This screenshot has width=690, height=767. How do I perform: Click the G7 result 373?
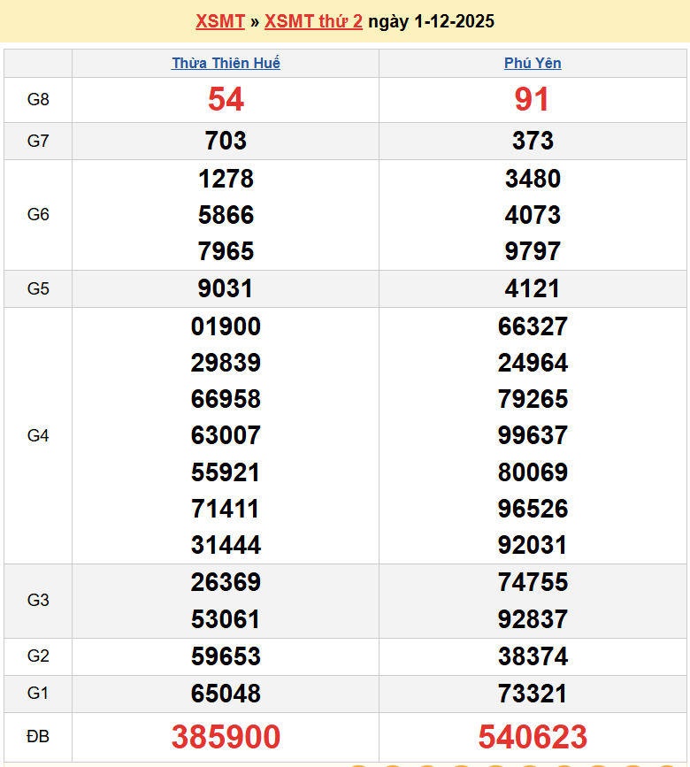click(533, 141)
